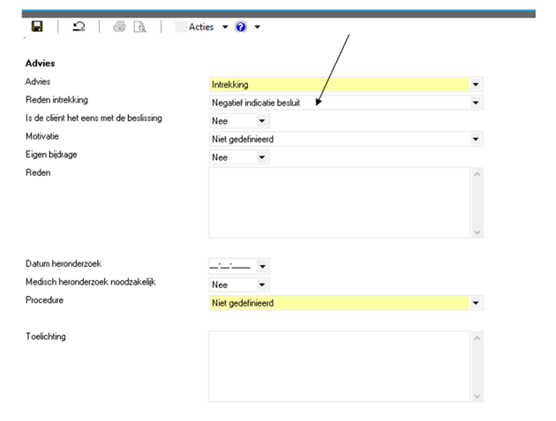Open Medisch heronderzoek noodzakelijk dropdown
556x421 pixels.
click(261, 285)
